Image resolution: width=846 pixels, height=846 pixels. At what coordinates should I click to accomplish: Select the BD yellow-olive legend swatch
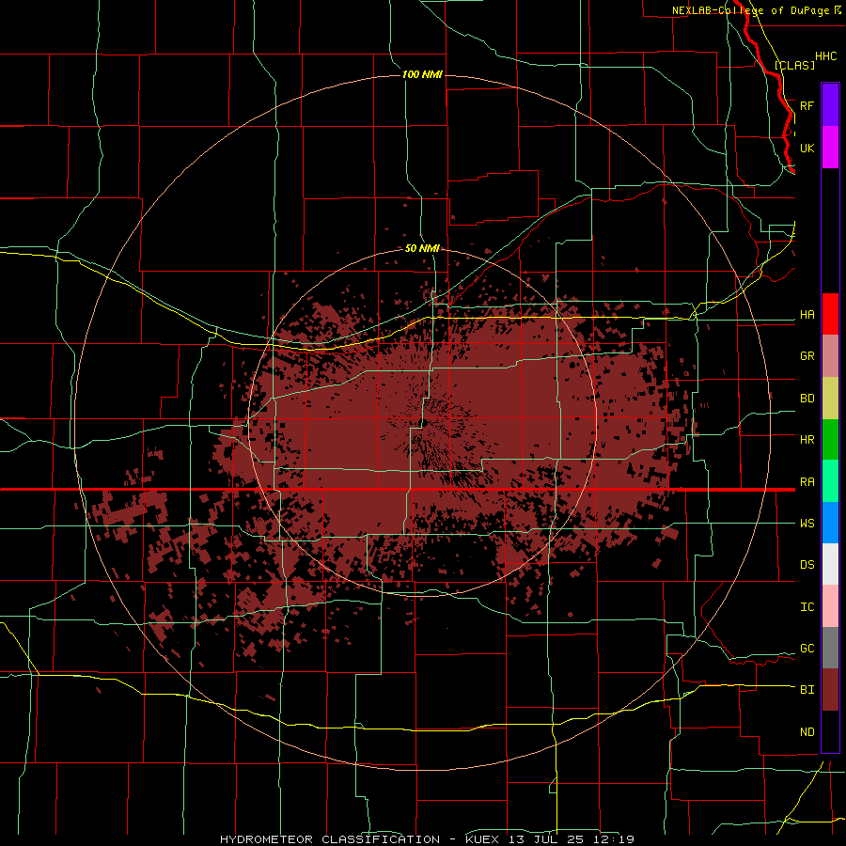click(830, 399)
